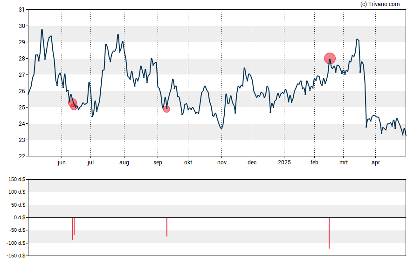The width and height of the screenshot is (414, 263).
Task: Click the longest red bar in February
Action: coord(329,233)
